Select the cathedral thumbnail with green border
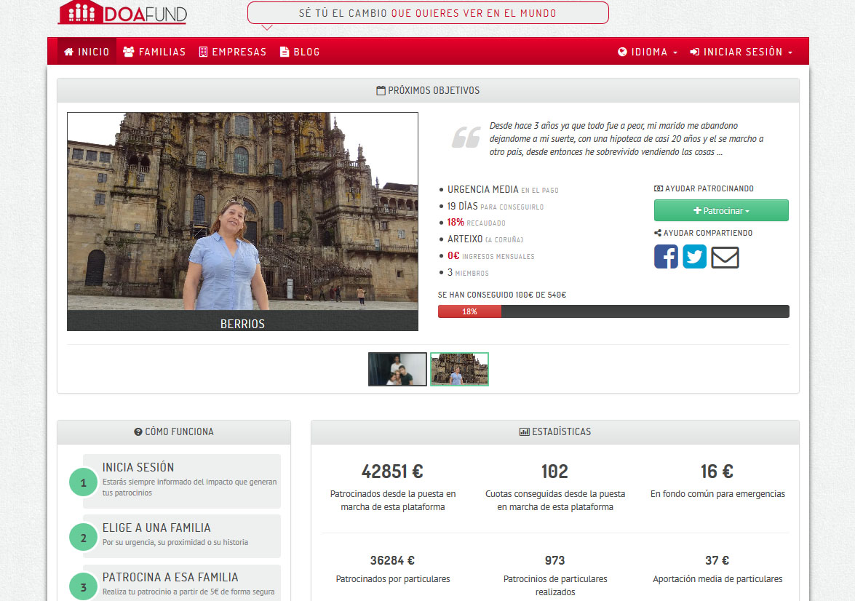 460,369
